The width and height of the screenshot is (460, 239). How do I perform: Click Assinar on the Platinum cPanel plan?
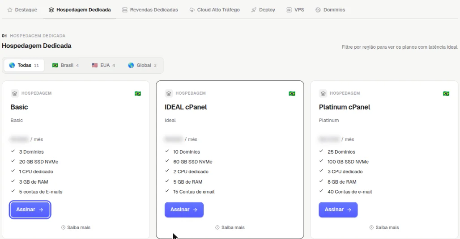[338, 210]
